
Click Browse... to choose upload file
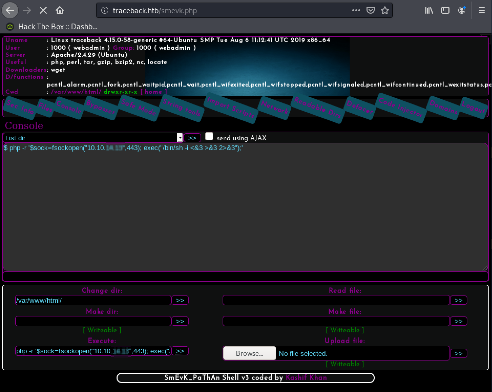pyautogui.click(x=249, y=353)
